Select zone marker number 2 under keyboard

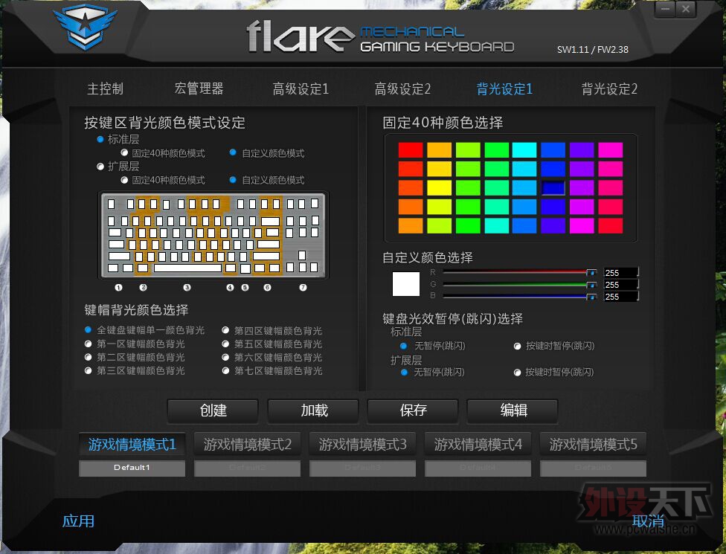[x=143, y=288]
